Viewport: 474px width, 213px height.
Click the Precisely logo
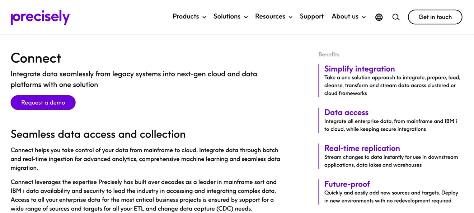[40, 17]
